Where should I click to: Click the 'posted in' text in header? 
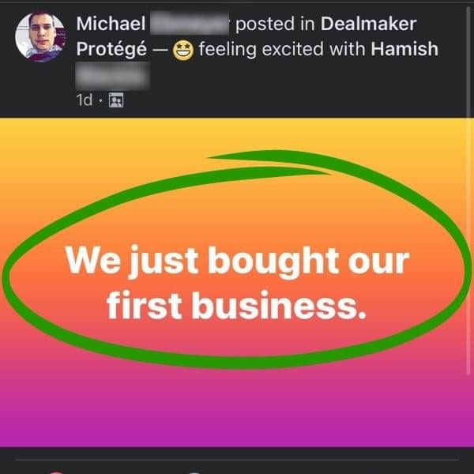(275, 24)
